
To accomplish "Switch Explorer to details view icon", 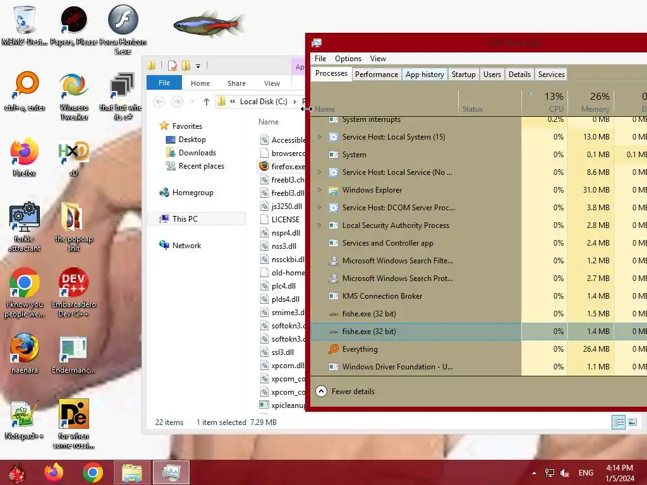I will pos(618,422).
